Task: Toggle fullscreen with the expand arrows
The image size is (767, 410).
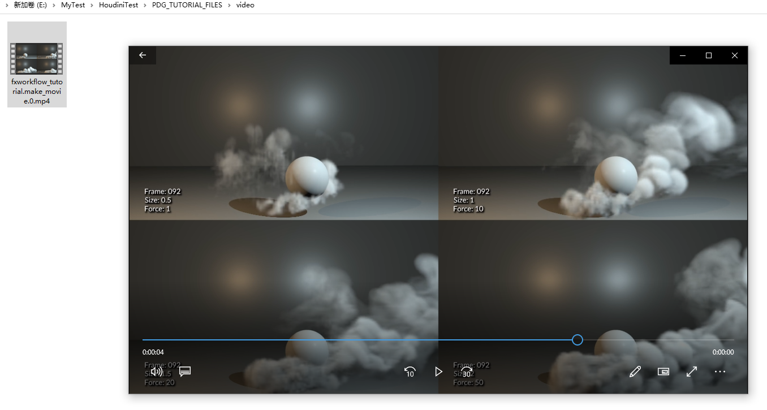Action: pos(692,372)
